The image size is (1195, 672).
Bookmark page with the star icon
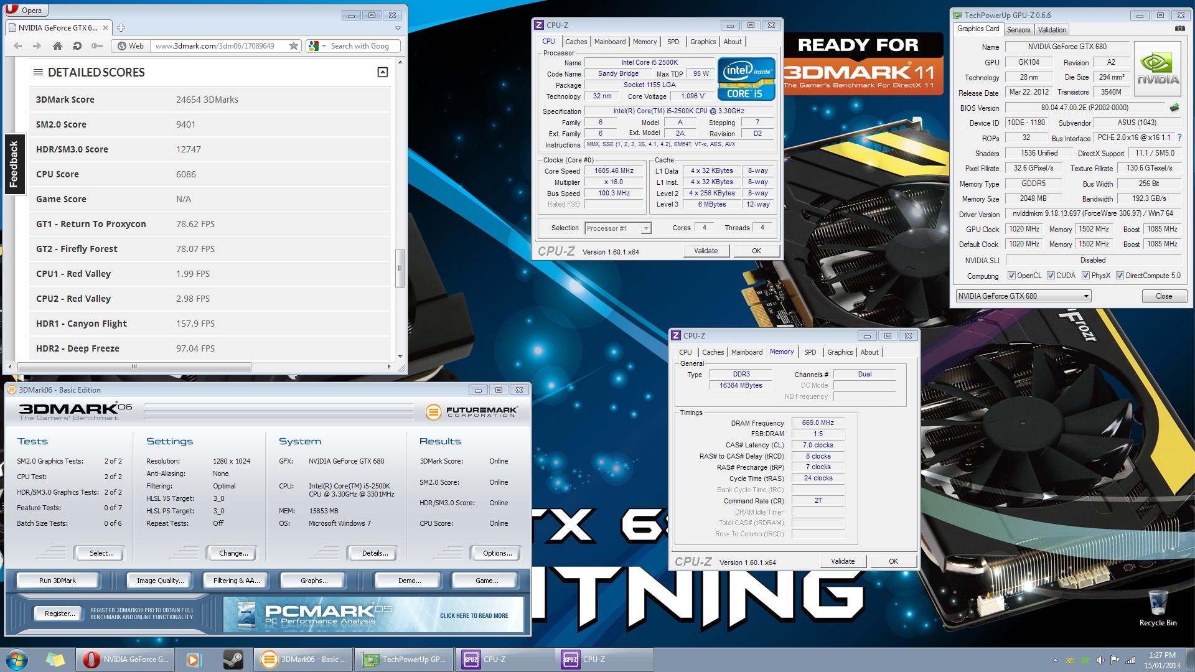(x=294, y=45)
